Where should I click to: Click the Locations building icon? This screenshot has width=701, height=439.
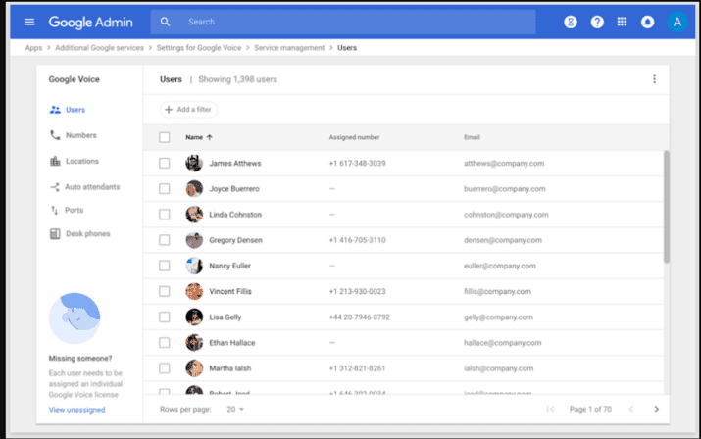[55, 161]
